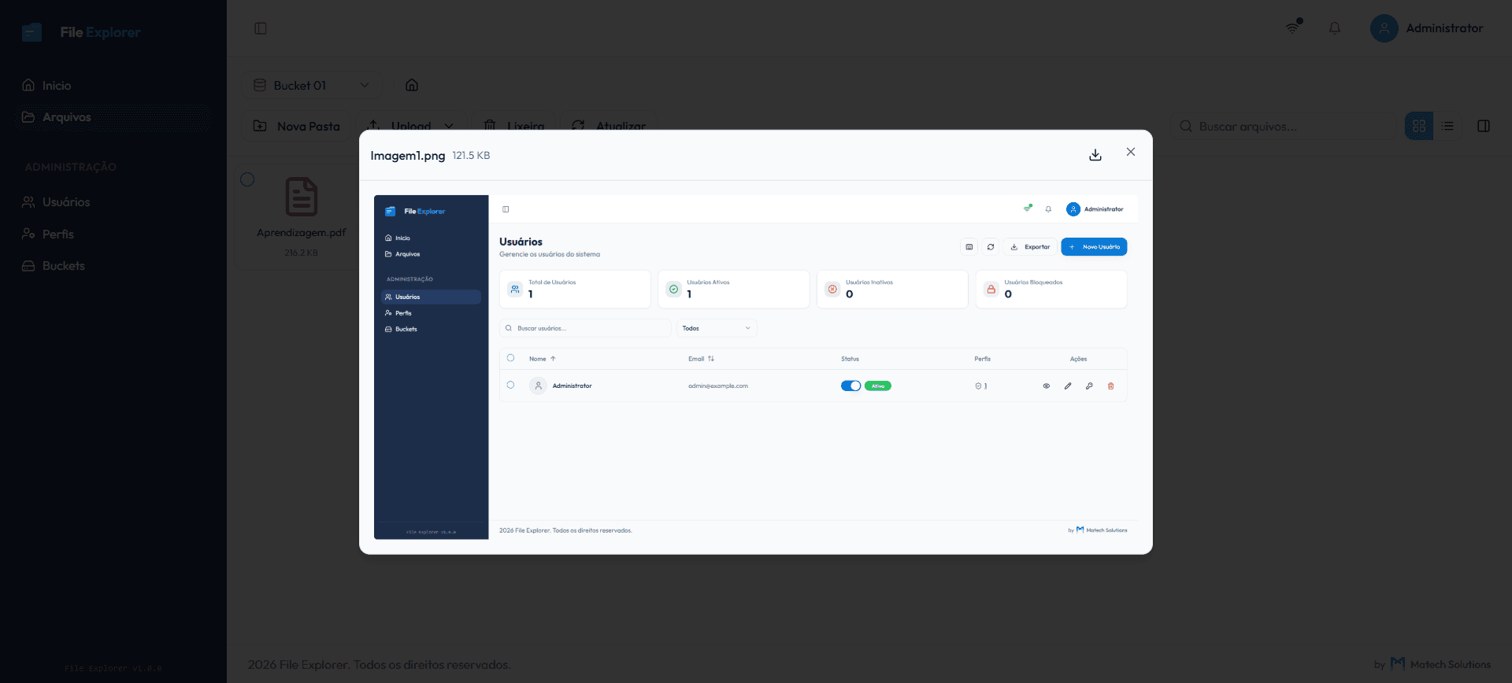Open the Lixeira trash button
The image size is (1512, 683).
[514, 126]
